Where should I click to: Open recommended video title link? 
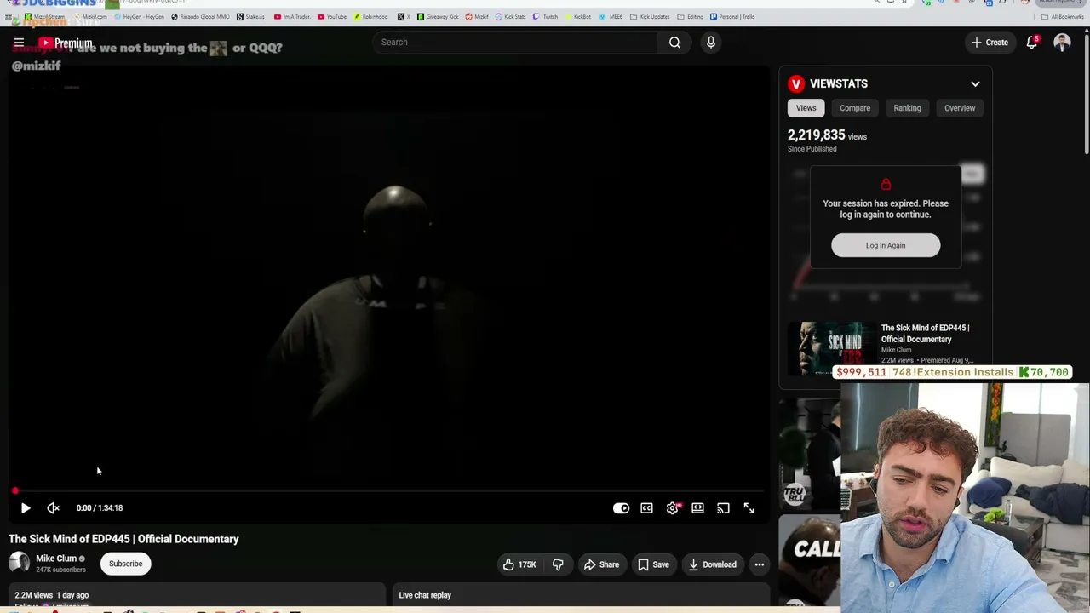click(x=925, y=334)
